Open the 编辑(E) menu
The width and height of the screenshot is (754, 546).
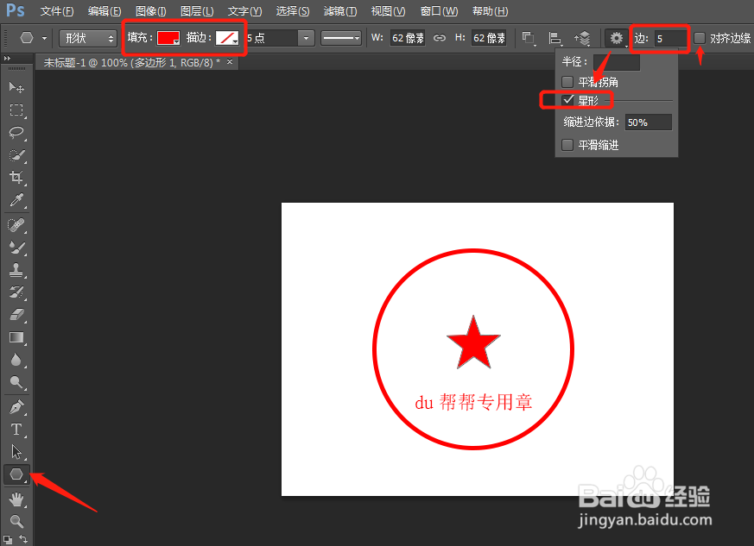[x=105, y=11]
